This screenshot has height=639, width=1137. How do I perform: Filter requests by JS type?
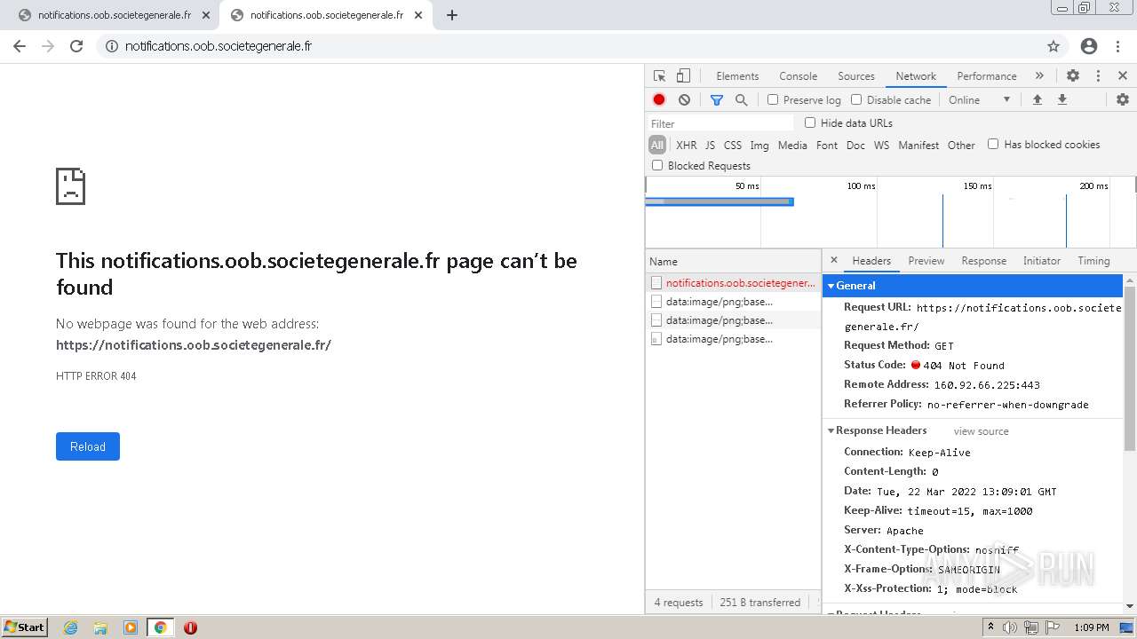pos(710,145)
